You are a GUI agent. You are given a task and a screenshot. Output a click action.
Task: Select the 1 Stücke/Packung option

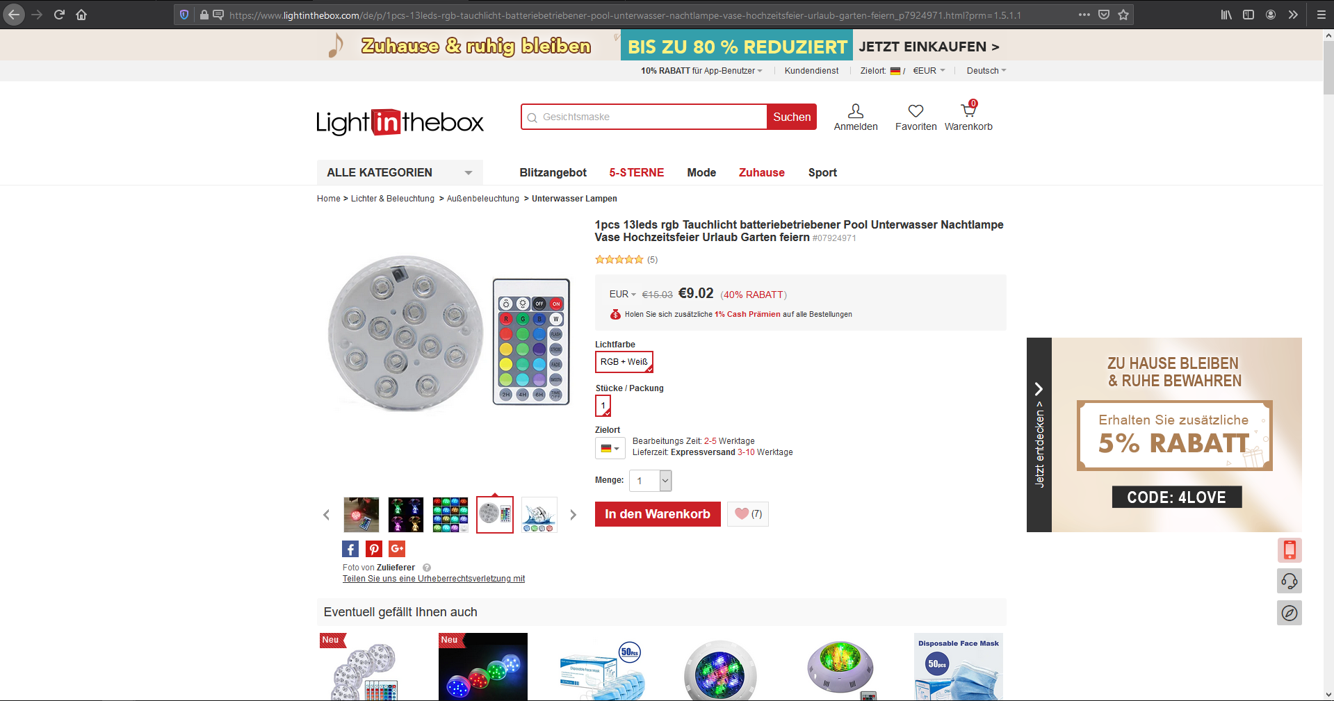603,406
